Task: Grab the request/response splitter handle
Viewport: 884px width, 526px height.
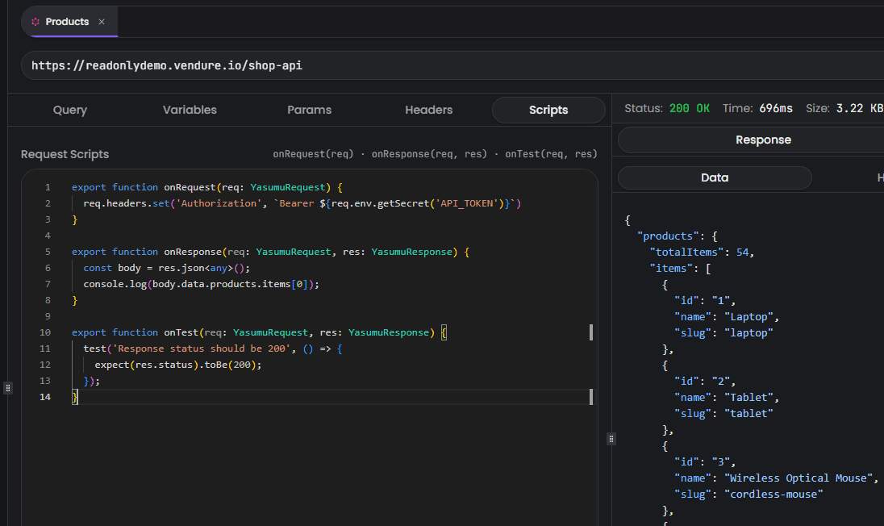Action: coord(611,439)
